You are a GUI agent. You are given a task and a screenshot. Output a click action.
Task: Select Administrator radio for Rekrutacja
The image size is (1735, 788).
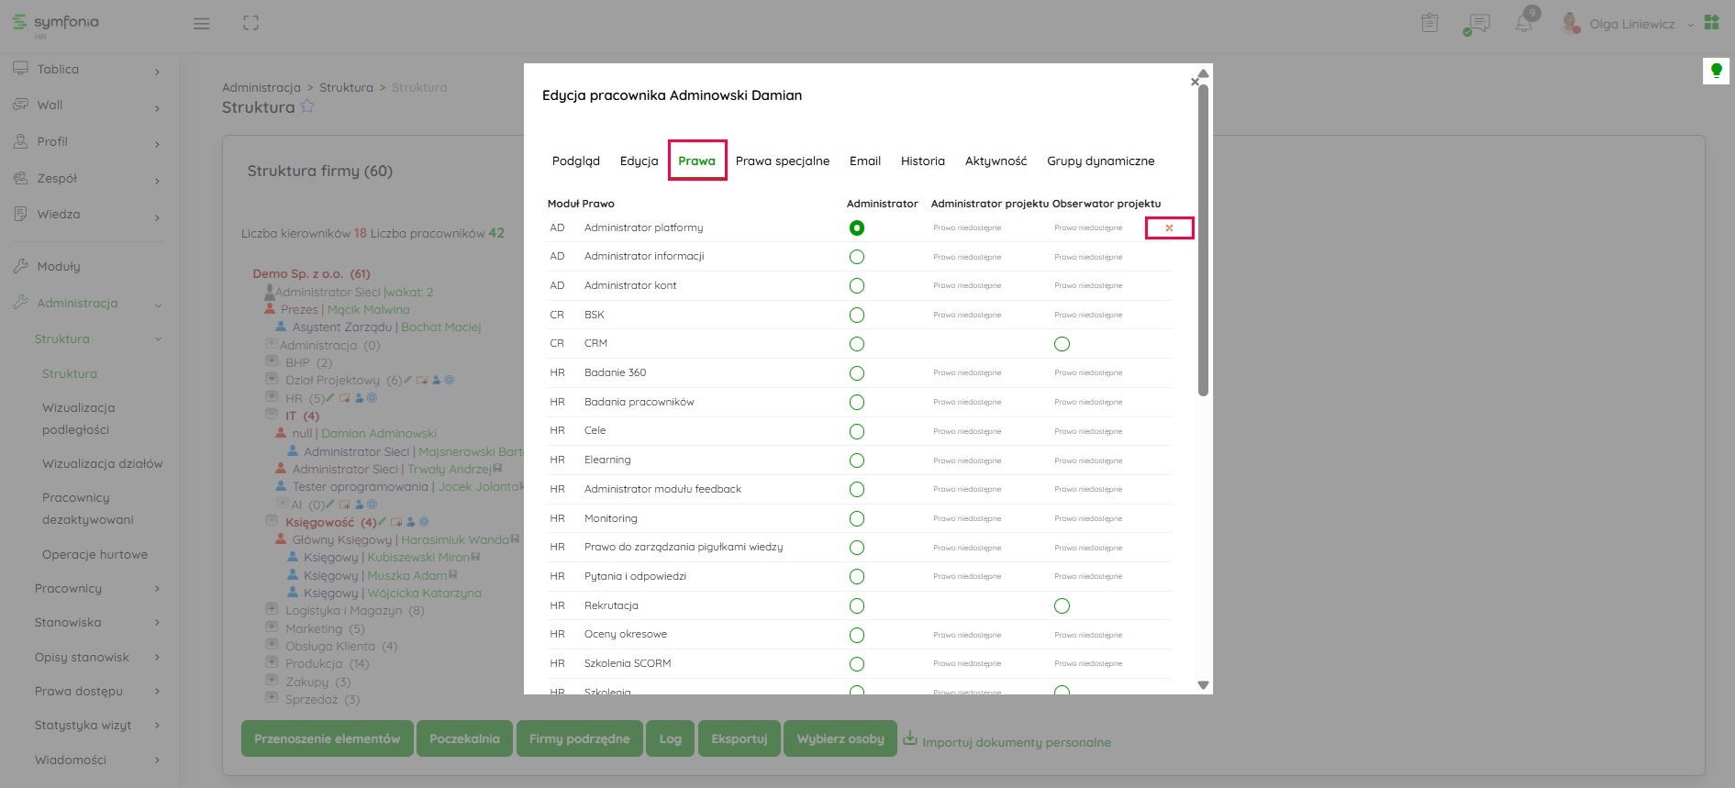[x=857, y=606]
